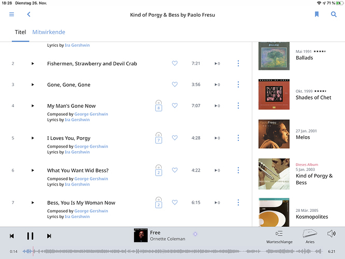Toggle heart on Fishermen, Strawberry and Devil Crab
The height and width of the screenshot is (259, 345).
tap(175, 63)
